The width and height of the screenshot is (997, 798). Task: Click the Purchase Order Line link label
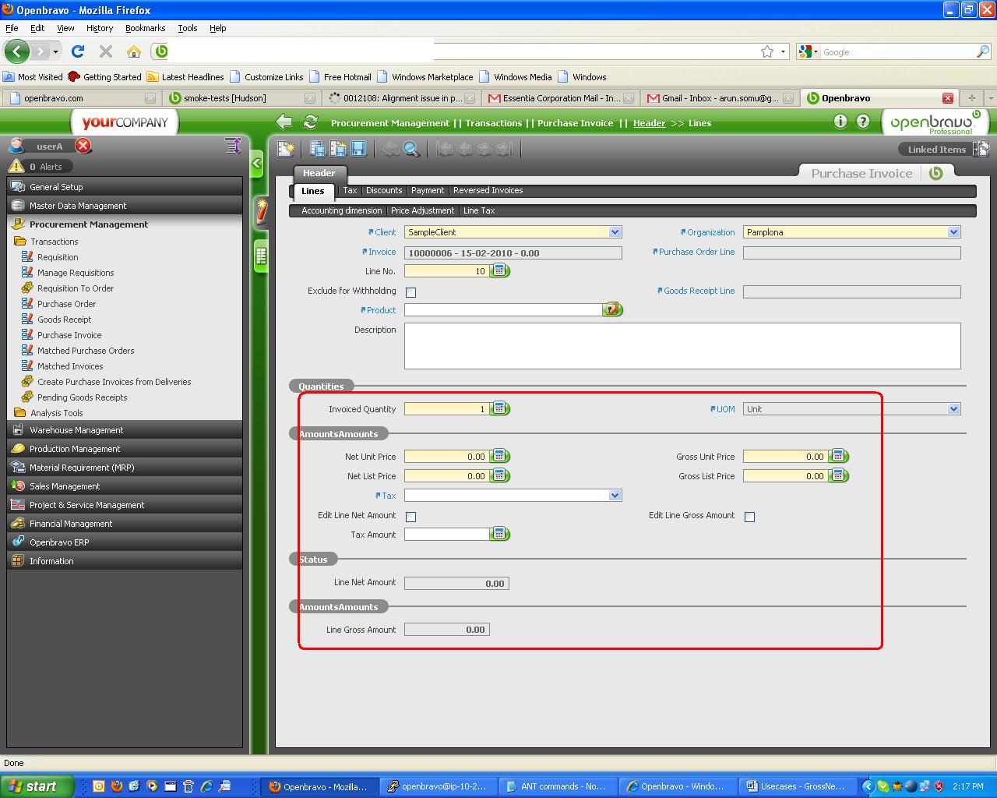click(x=696, y=252)
